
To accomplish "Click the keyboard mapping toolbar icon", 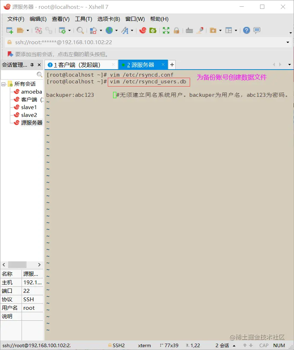I will [189, 30].
